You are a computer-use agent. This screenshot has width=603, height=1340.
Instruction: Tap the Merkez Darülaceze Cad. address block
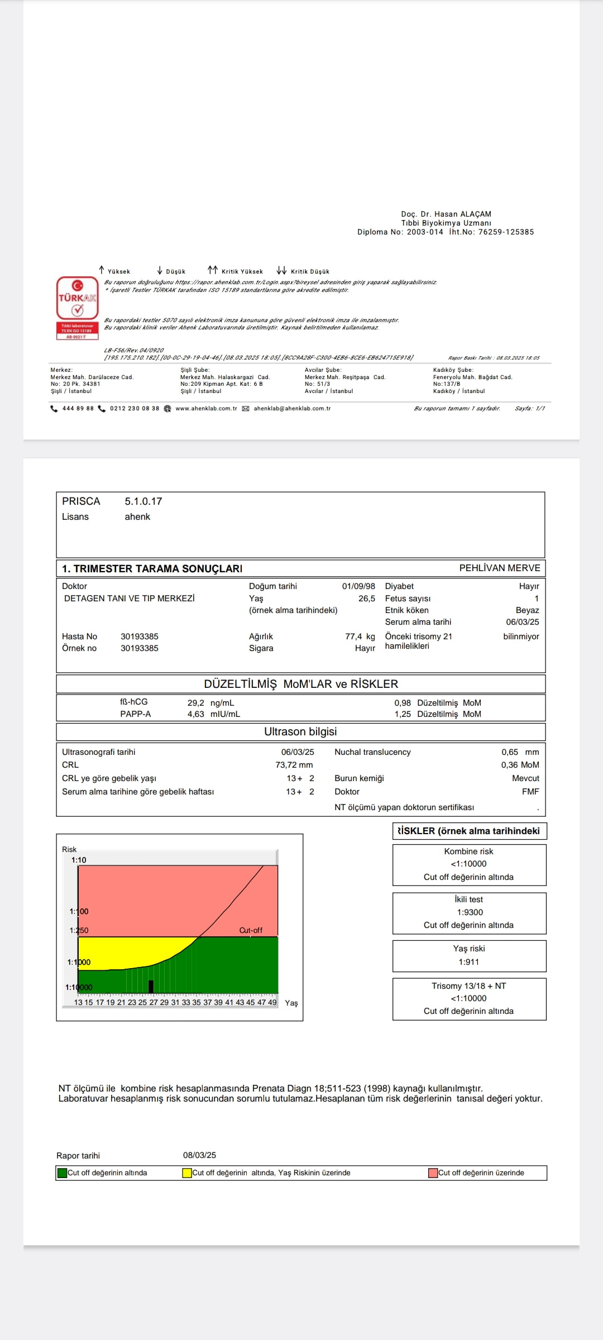coord(92,380)
